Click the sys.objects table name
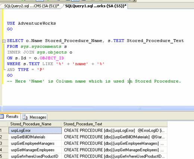The image size is (194, 159). (52, 53)
